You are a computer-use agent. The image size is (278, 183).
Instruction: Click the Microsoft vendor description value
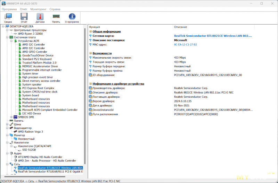[x=180, y=40]
